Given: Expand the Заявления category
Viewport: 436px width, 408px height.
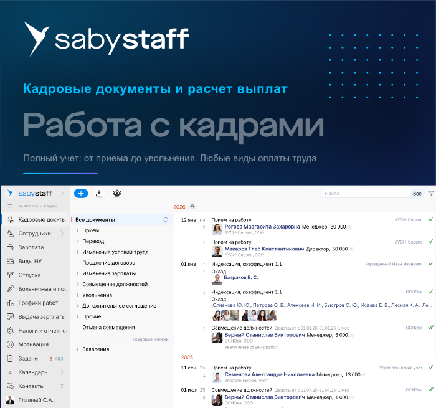Looking at the screenshot, I should pyautogui.click(x=78, y=349).
